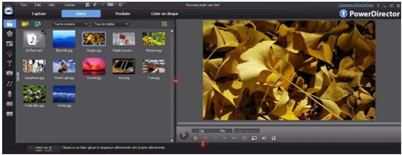Select the Street Light.jpg thumbnail
Screen dimensions: 402x155
[64, 66]
